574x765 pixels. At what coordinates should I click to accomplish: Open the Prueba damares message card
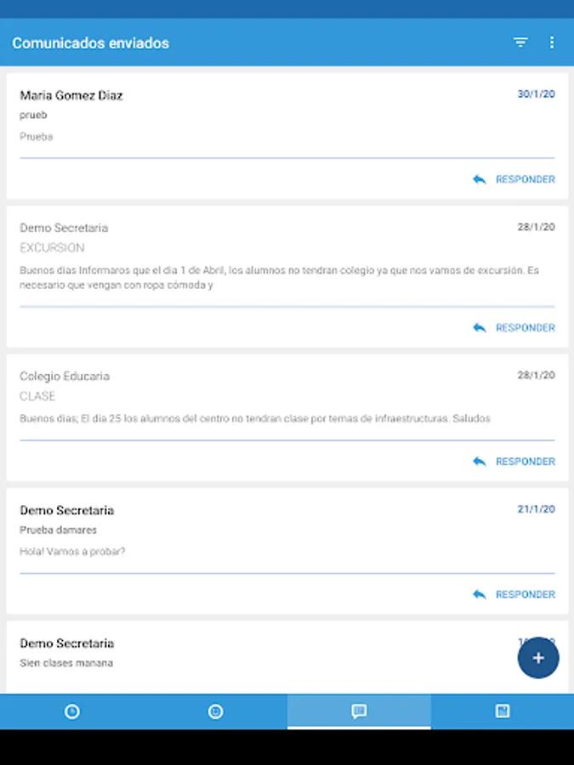coord(255,531)
